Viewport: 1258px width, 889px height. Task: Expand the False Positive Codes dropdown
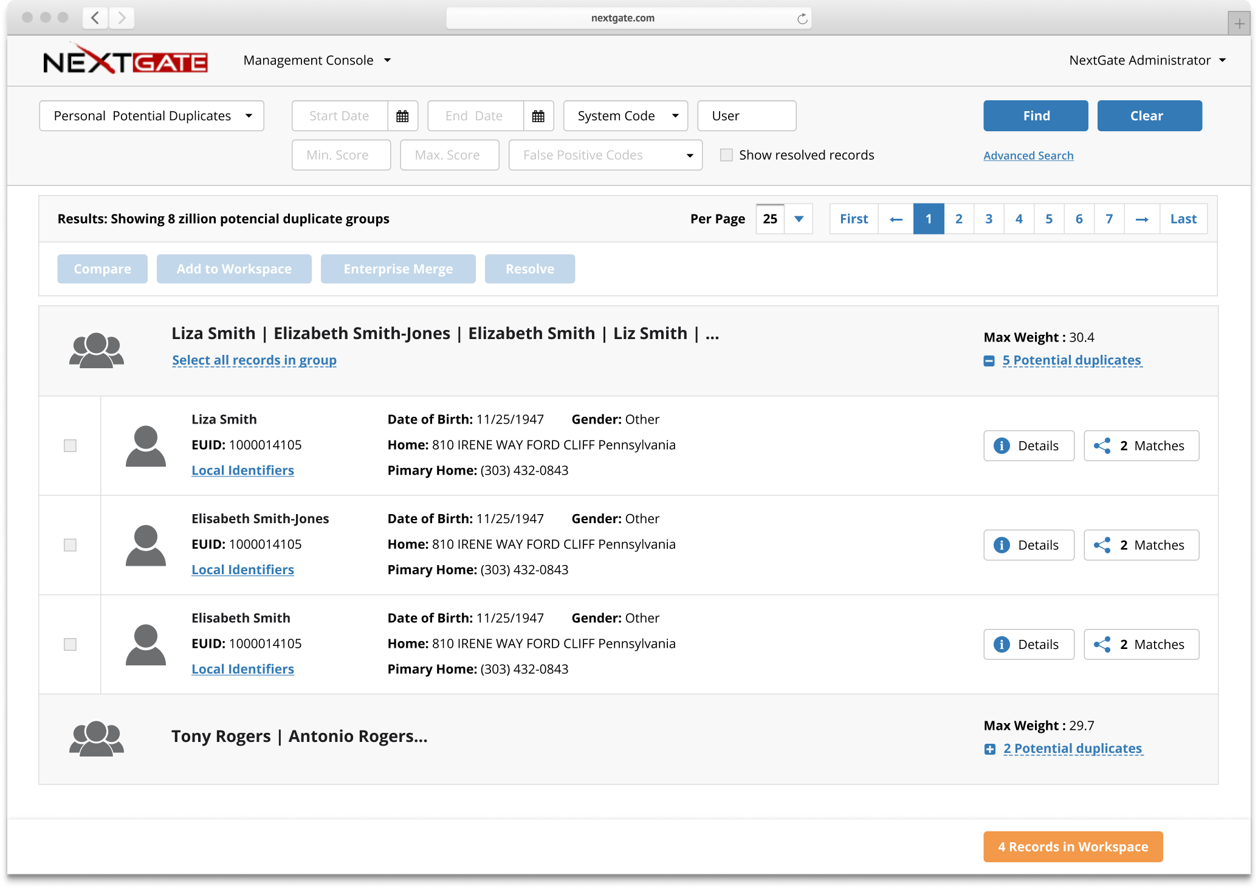(x=605, y=155)
